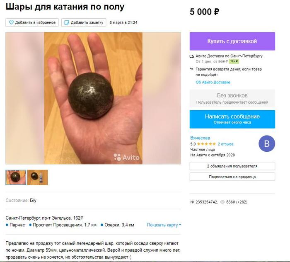Click the delivery truck icon
The image size is (290, 262).
192,56
